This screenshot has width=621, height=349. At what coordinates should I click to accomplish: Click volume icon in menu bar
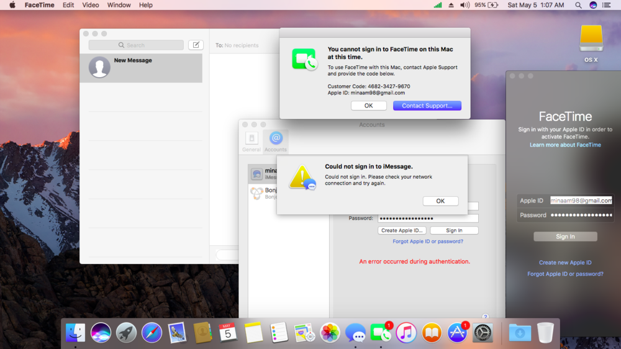[465, 5]
